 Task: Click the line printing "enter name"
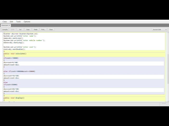[x=20, y=36]
